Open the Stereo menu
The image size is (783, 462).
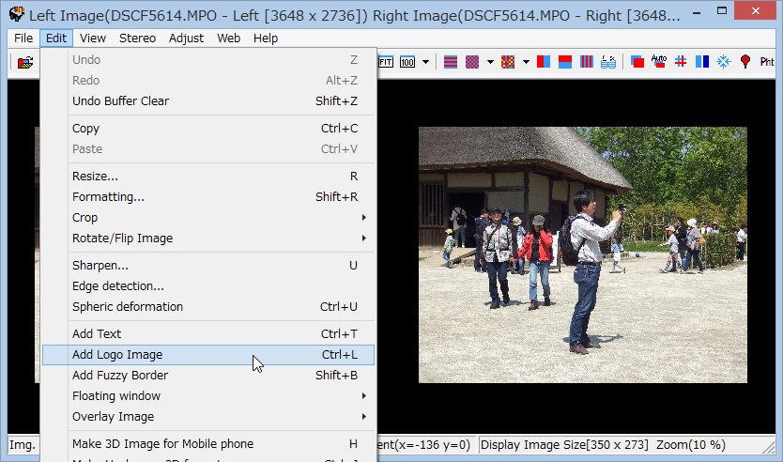[x=137, y=38]
